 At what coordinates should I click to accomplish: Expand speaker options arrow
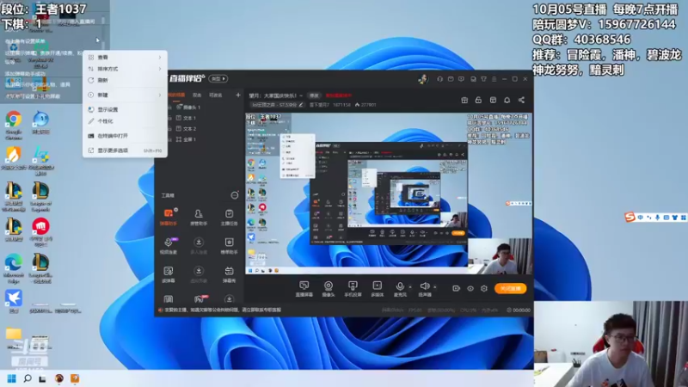(435, 287)
